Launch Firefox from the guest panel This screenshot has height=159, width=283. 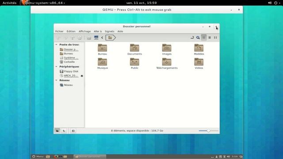tap(56, 156)
